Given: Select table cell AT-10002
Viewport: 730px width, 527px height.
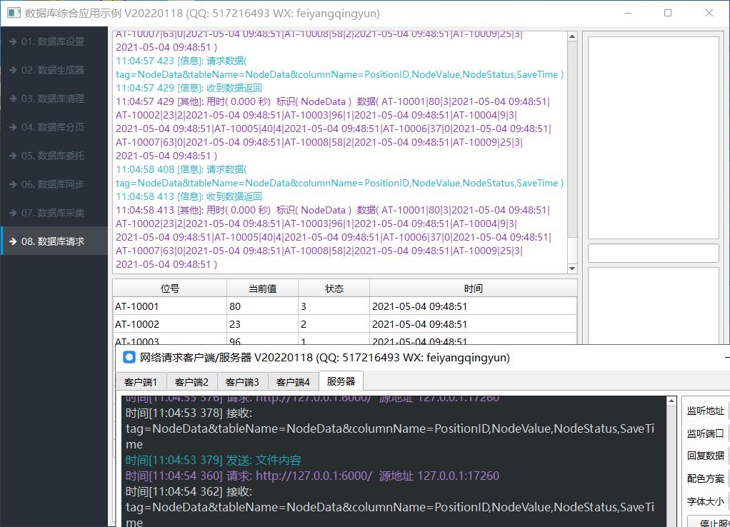Looking at the screenshot, I should point(170,324).
